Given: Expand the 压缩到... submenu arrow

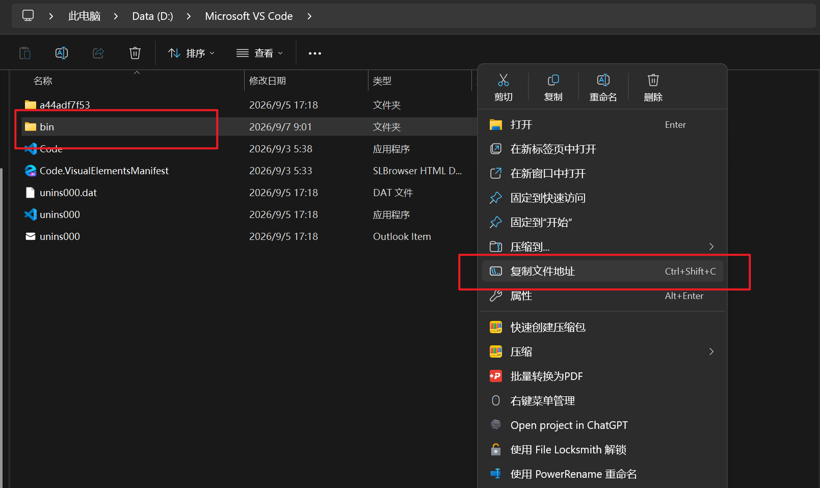Looking at the screenshot, I should [711, 247].
